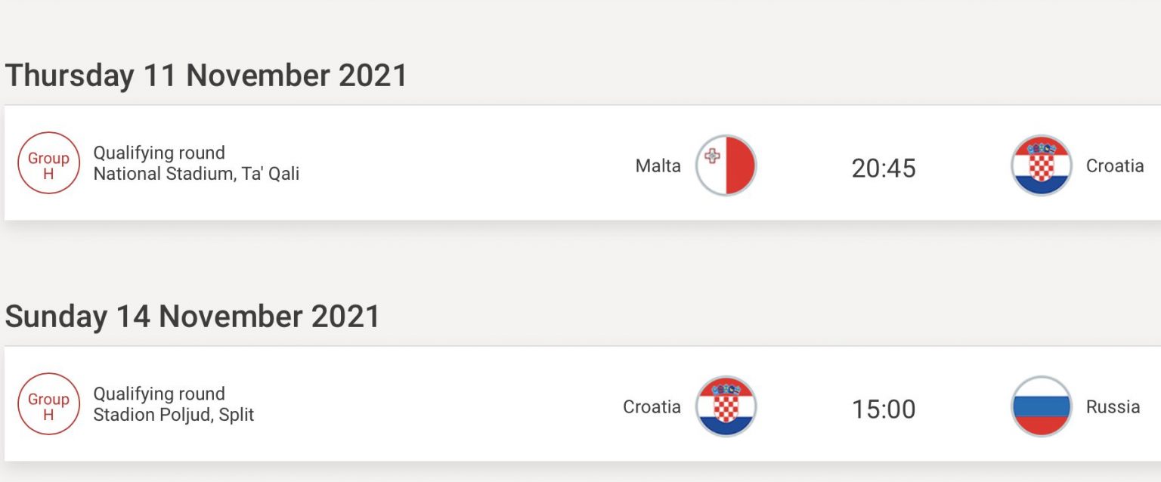Click the Stadion Poljud, Split venue
1161x482 pixels.
tap(173, 415)
